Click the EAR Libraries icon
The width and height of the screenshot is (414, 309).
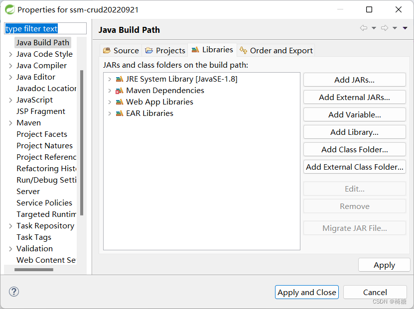(120, 113)
